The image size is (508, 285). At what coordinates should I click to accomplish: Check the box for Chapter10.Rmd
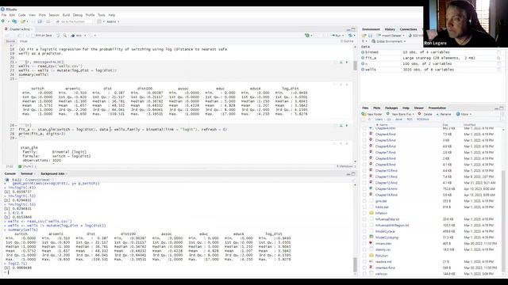[x=364, y=171]
